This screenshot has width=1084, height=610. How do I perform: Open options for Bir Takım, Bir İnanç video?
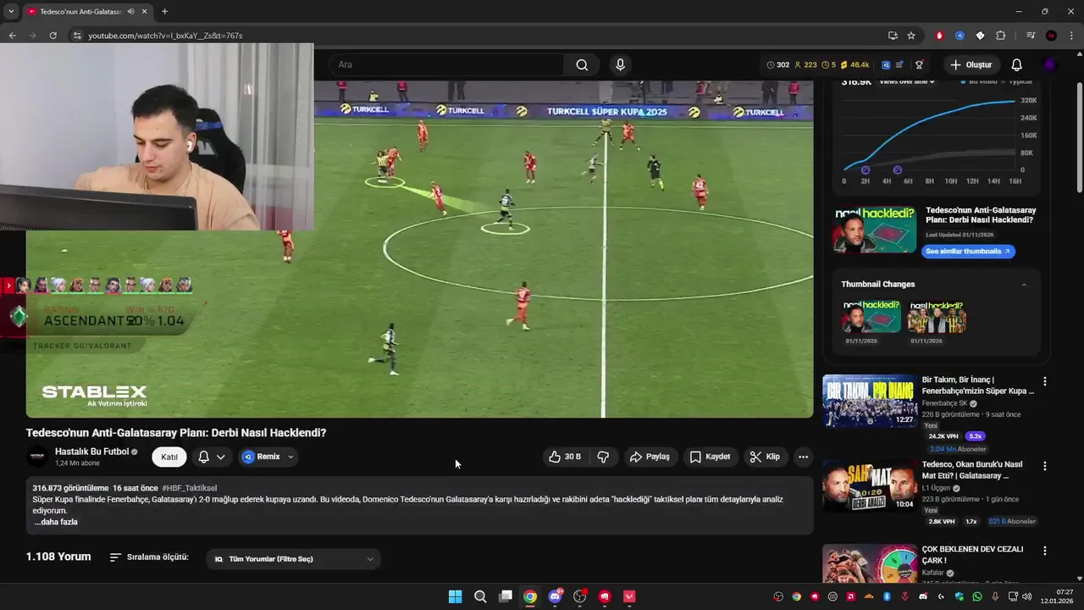(1044, 382)
